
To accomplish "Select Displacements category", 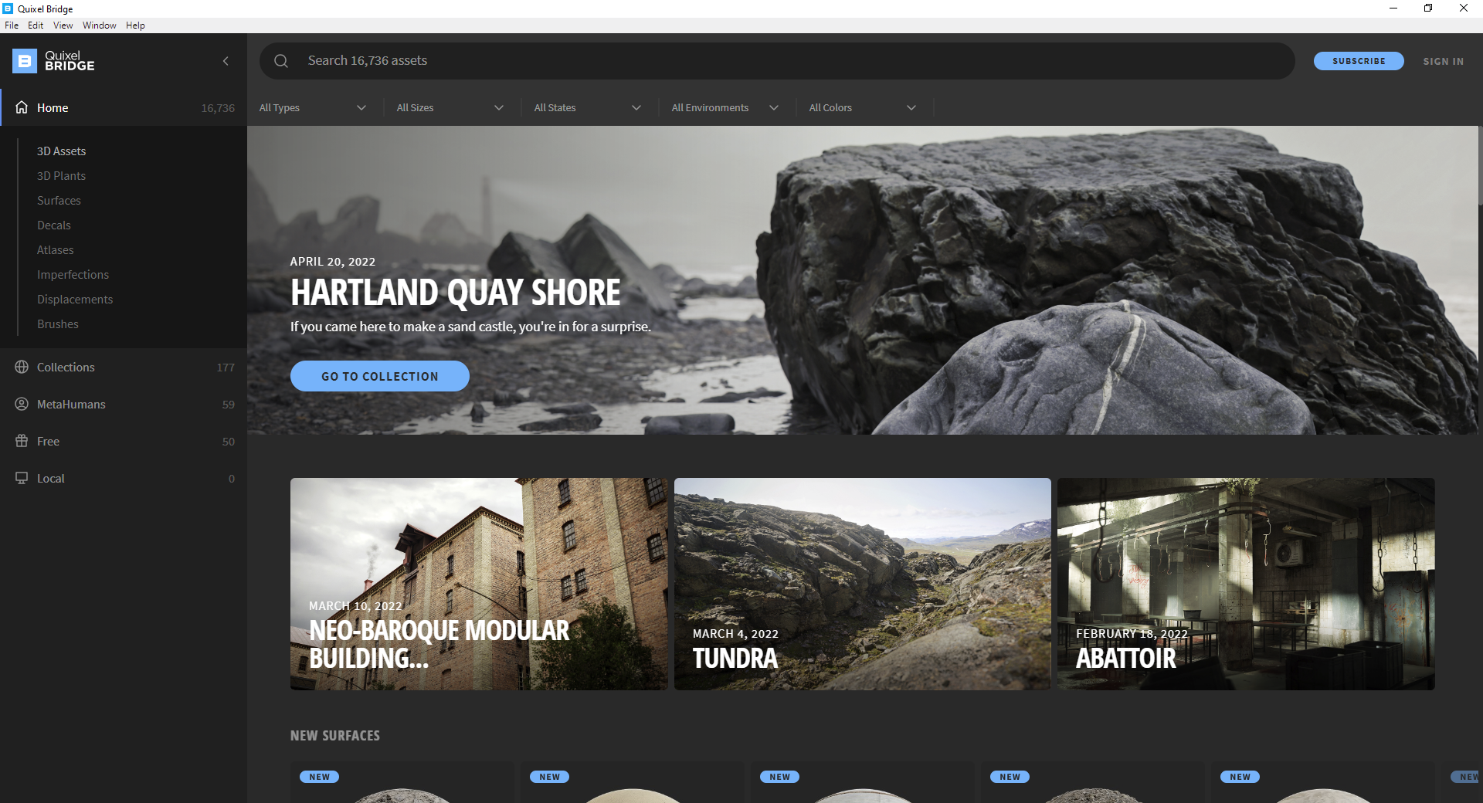I will pos(75,299).
